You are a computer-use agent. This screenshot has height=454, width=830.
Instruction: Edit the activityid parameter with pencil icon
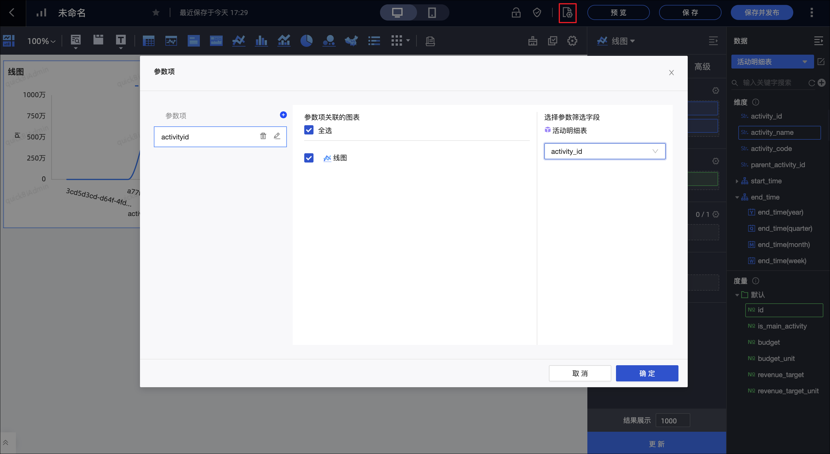pyautogui.click(x=277, y=136)
